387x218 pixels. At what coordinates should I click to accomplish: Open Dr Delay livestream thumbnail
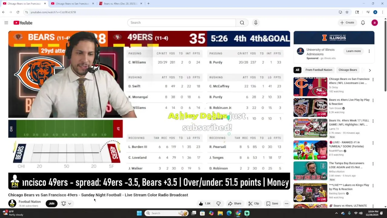click(310, 87)
